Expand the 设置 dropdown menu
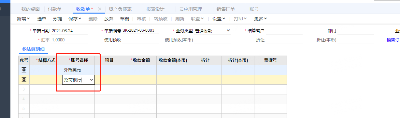 click(224, 19)
